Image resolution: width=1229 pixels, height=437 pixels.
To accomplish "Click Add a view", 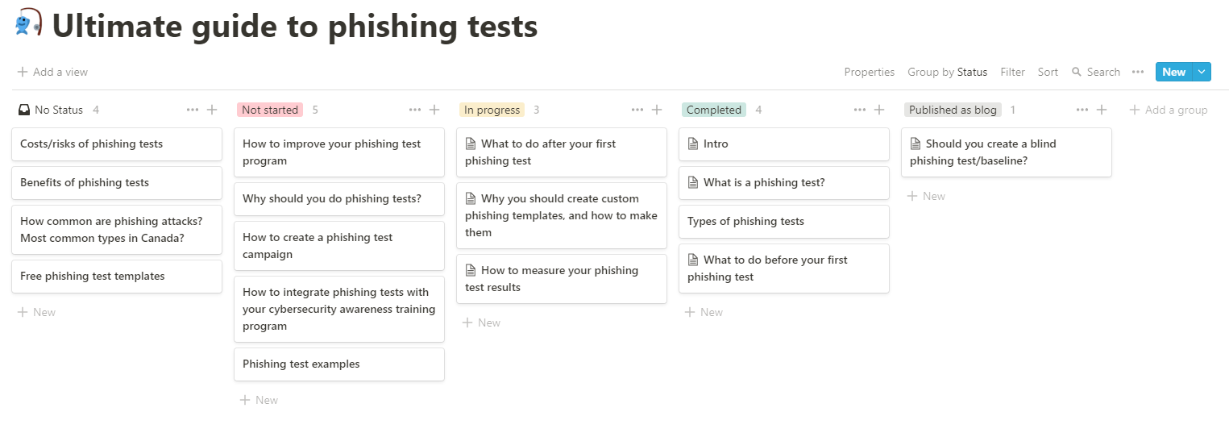I will pos(52,72).
